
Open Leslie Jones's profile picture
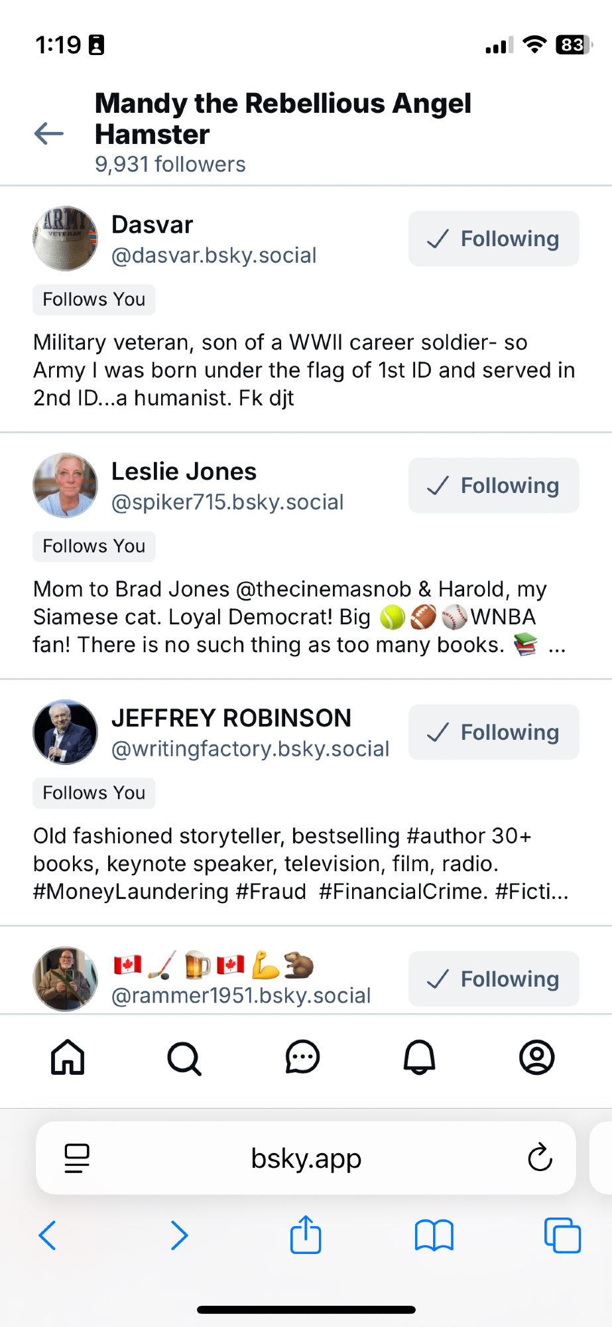click(66, 486)
